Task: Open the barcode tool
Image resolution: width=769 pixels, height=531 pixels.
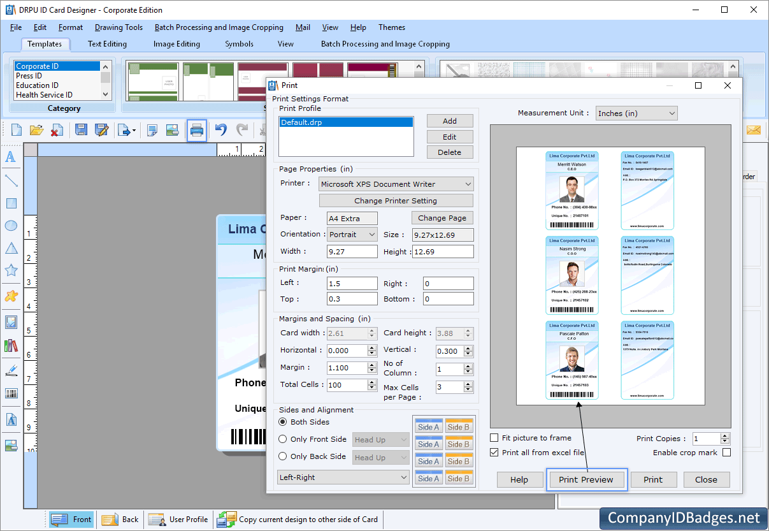Action: tap(10, 394)
